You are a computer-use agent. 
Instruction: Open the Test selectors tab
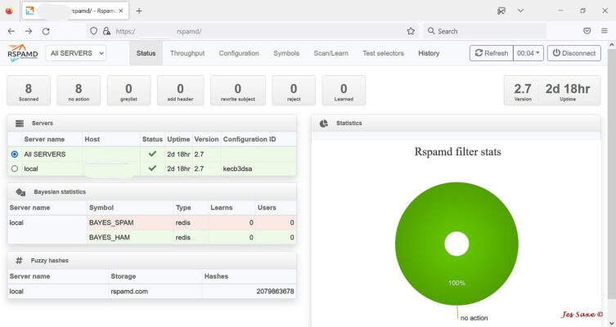point(383,53)
